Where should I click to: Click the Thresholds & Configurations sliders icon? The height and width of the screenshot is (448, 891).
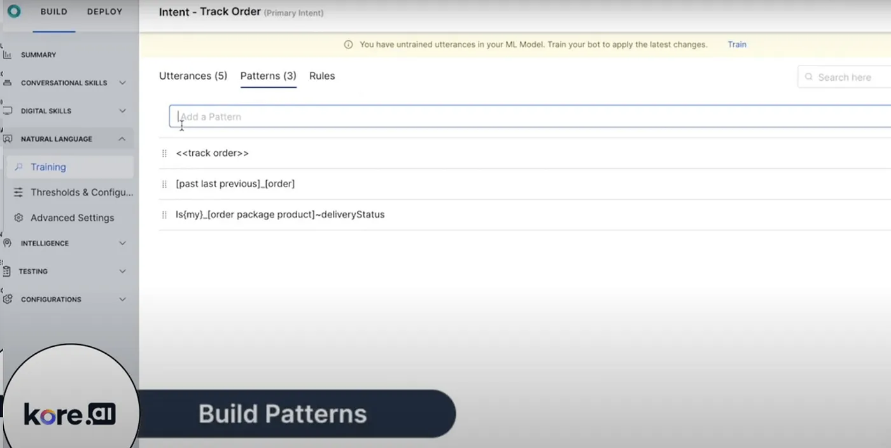click(x=18, y=192)
